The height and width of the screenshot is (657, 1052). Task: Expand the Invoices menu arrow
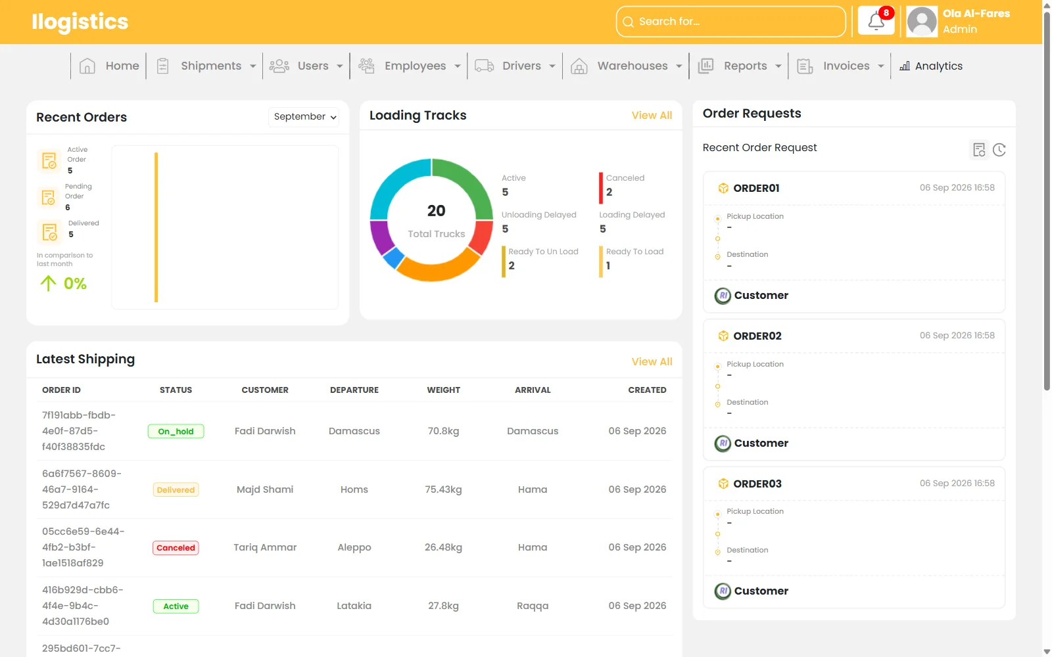(x=881, y=66)
